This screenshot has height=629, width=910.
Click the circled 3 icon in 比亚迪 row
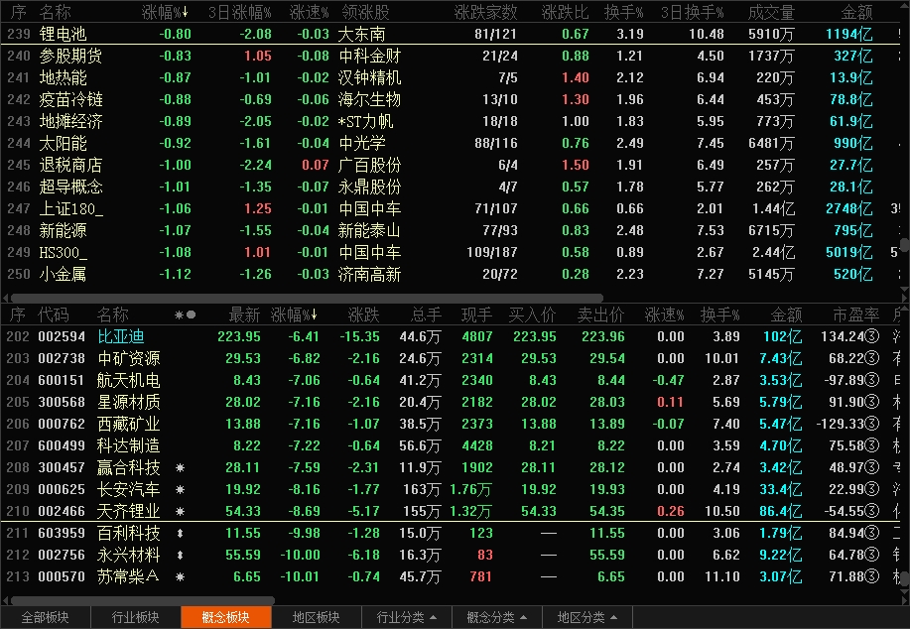[871, 336]
